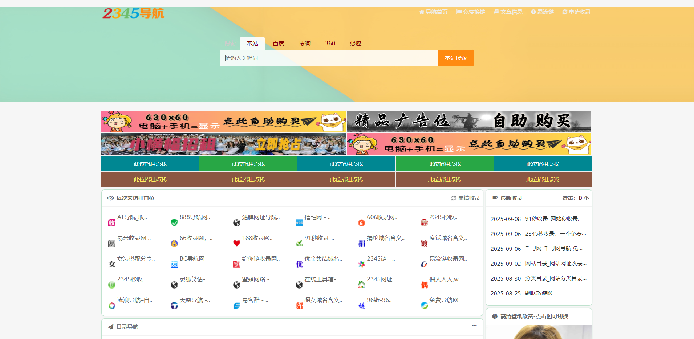This screenshot has height=339, width=694.
Task: Click the red 貂 favicon for 貂女域名含义
Action: coord(299,306)
